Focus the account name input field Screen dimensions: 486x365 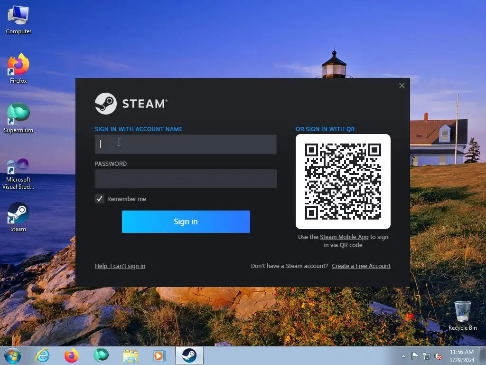[x=186, y=144]
